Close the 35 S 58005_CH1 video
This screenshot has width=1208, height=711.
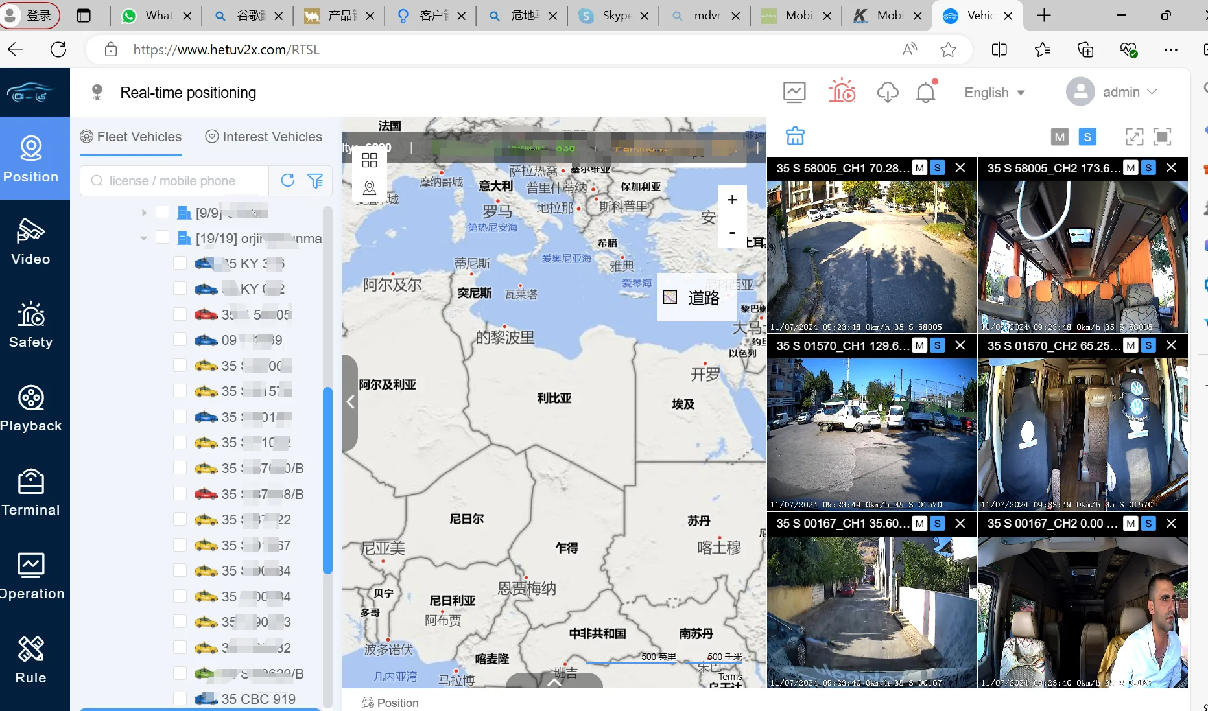point(960,168)
